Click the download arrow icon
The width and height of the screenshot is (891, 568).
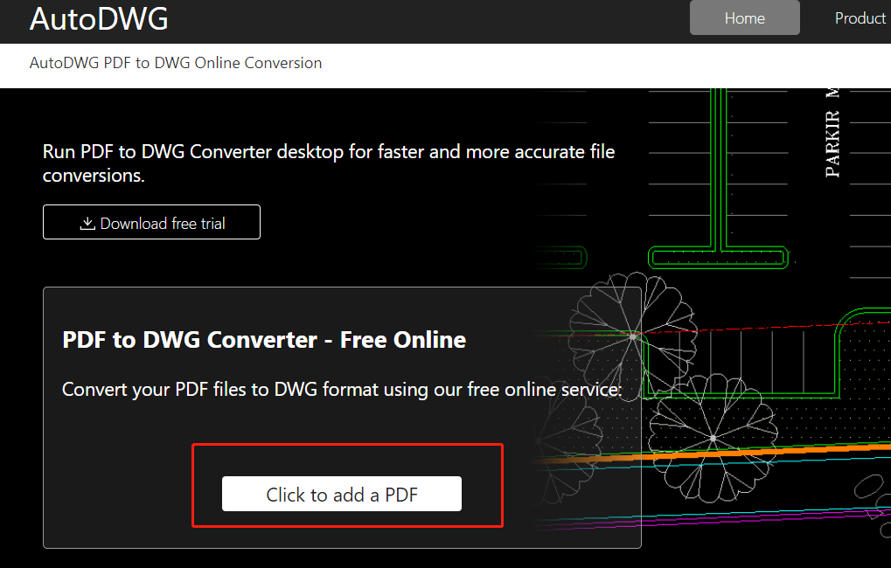point(87,223)
